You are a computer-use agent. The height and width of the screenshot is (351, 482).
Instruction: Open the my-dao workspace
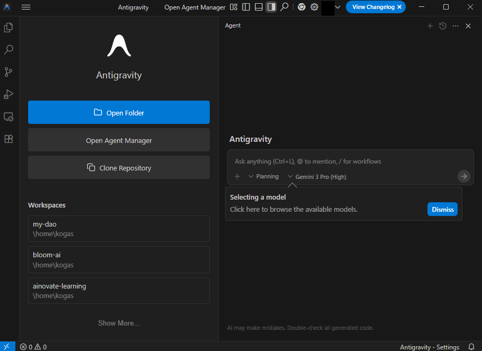pos(119,229)
